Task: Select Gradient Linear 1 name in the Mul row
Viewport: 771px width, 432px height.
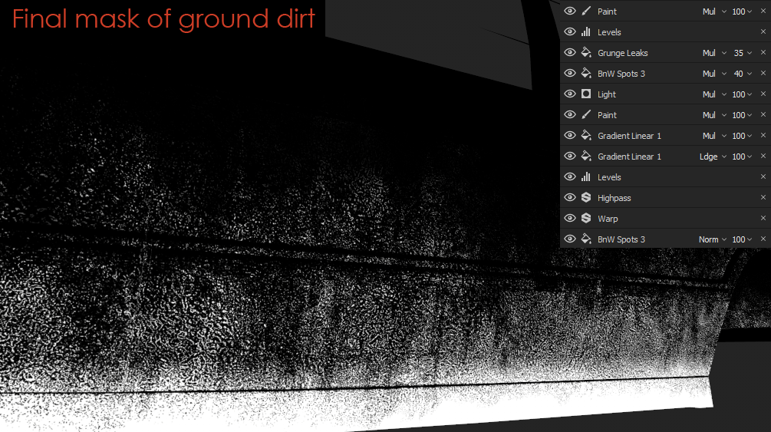Action: point(629,136)
